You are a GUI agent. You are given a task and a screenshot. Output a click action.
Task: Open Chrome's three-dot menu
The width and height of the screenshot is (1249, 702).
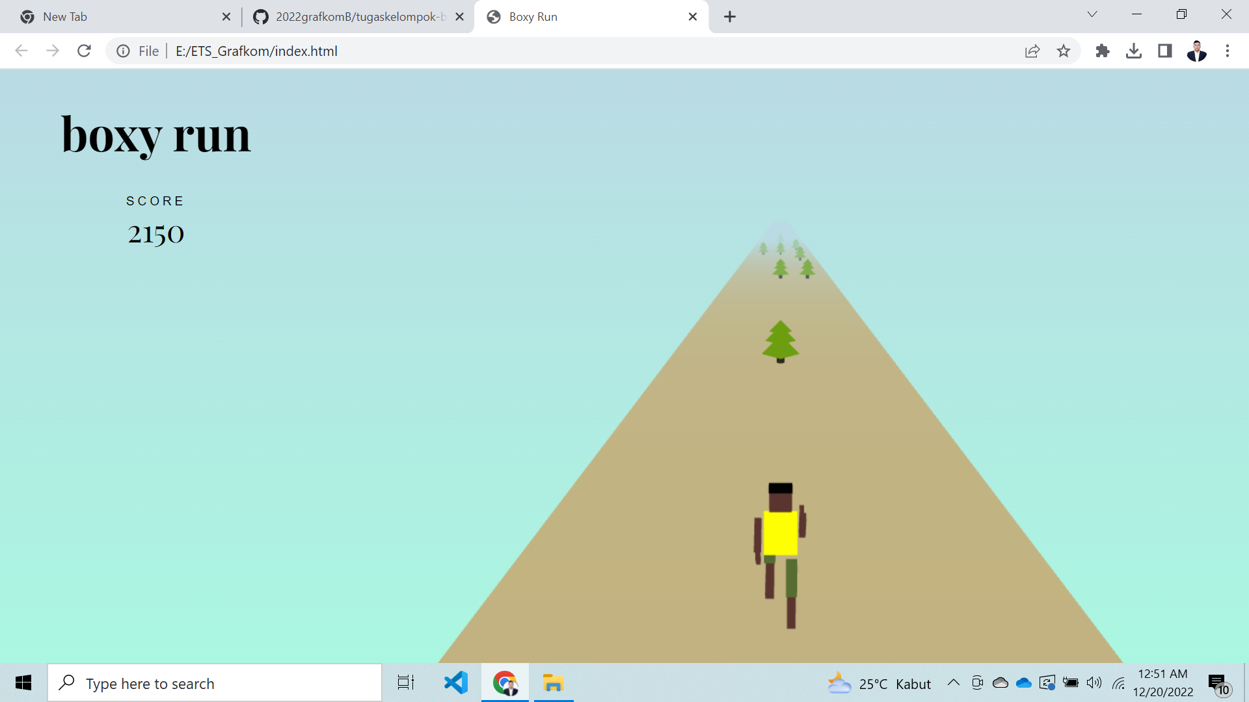1228,51
